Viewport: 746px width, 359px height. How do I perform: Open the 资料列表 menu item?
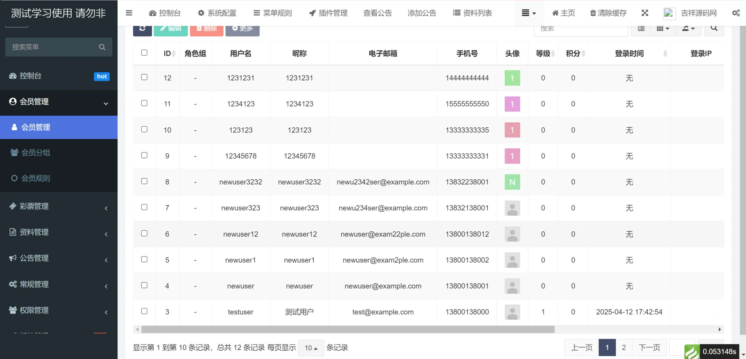[472, 13]
